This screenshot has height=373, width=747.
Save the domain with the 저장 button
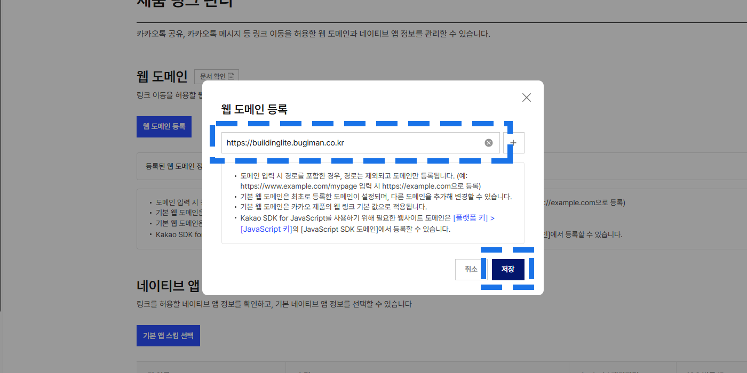(507, 270)
